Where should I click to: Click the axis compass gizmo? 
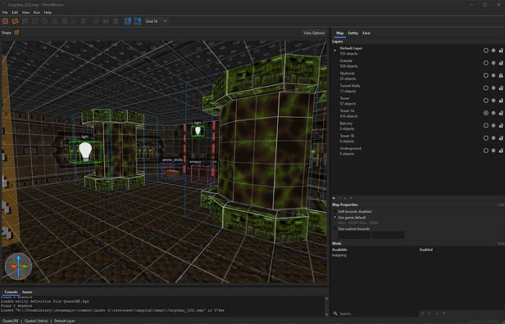coord(18,266)
